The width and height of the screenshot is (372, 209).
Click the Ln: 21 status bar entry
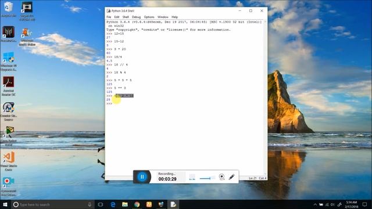coord(252,178)
